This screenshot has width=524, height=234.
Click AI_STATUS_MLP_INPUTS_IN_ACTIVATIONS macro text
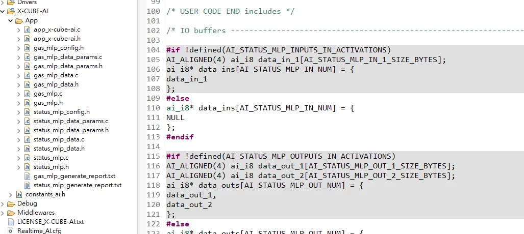[x=306, y=50]
